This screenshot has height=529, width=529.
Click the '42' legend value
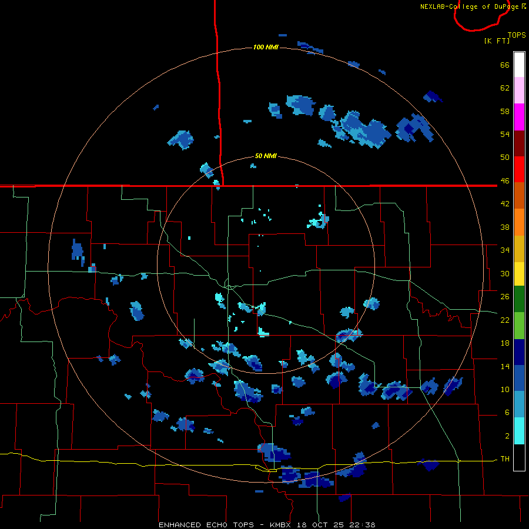(505, 203)
